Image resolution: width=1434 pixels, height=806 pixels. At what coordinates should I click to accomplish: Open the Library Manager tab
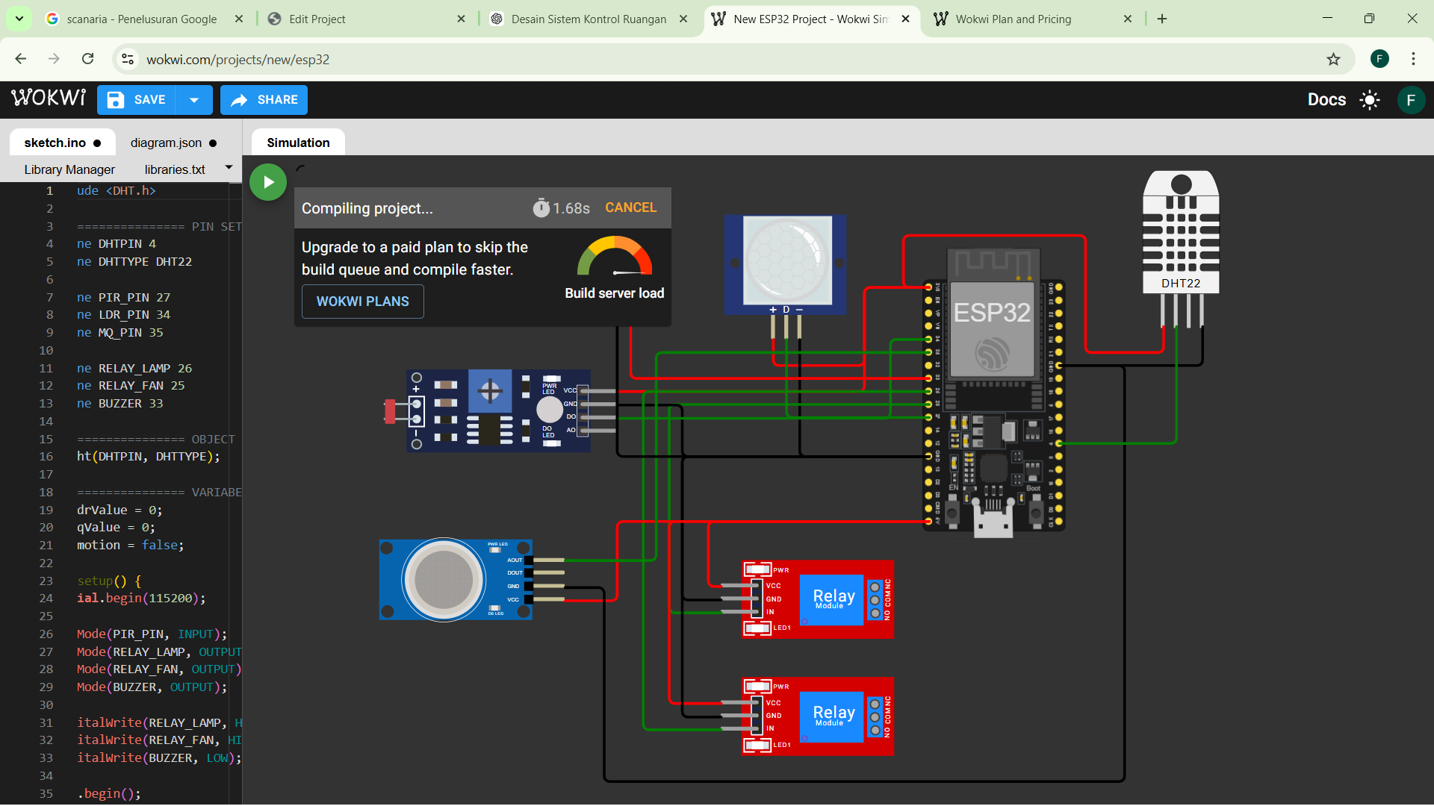[69, 169]
